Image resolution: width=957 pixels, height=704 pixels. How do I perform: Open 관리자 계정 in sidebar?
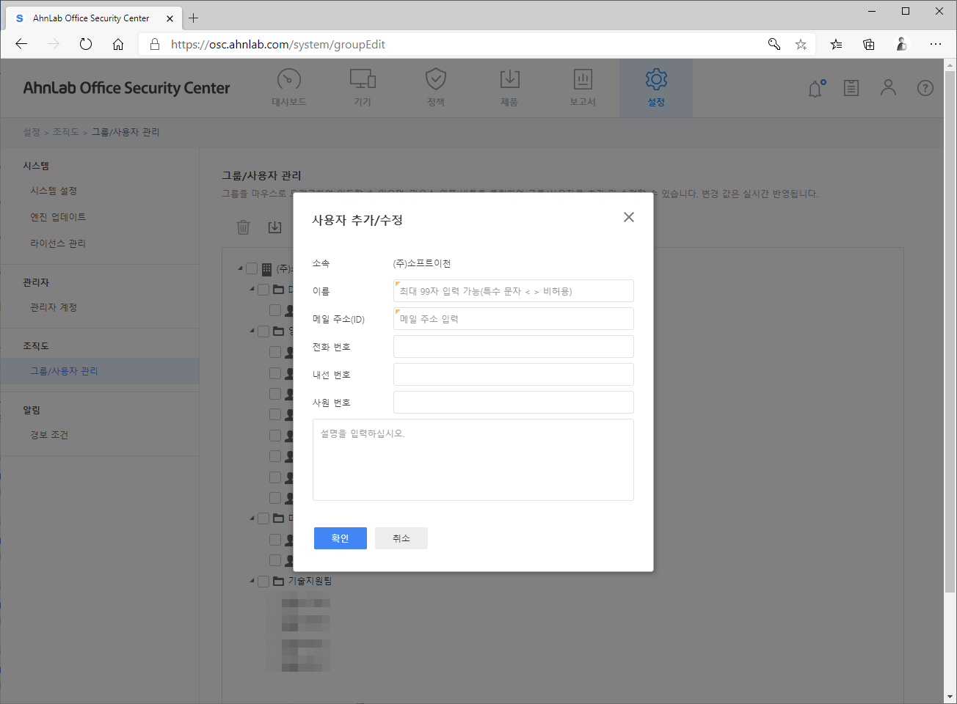[54, 307]
